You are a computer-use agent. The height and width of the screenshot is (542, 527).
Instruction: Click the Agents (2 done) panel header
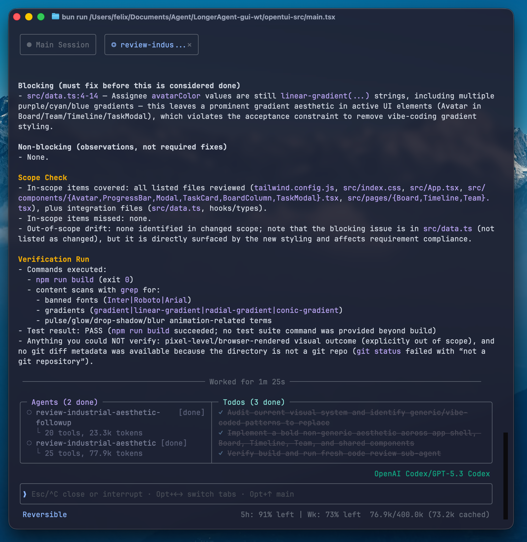(64, 402)
